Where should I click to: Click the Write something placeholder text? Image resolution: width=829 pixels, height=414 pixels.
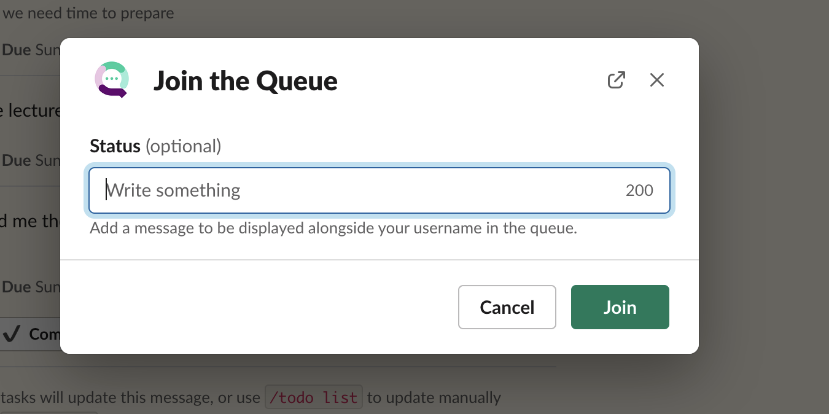click(x=174, y=190)
